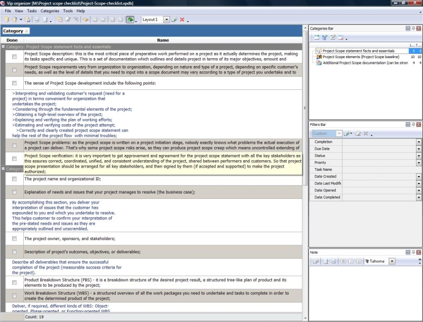Tick the checkbox for Project Scope problems task
This screenshot has height=322, width=423.
tap(14, 145)
